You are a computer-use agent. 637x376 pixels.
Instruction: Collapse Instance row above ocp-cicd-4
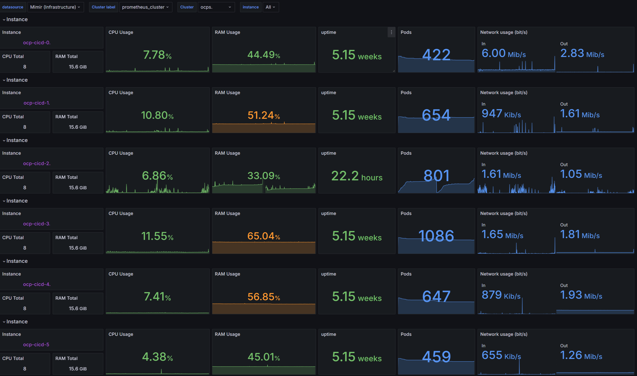(4, 261)
